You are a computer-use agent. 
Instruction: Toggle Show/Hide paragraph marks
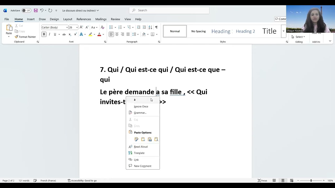pos(156,27)
